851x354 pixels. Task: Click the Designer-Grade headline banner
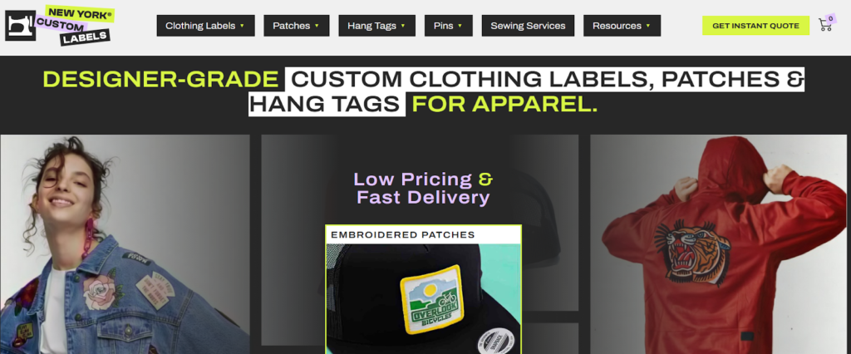423,91
